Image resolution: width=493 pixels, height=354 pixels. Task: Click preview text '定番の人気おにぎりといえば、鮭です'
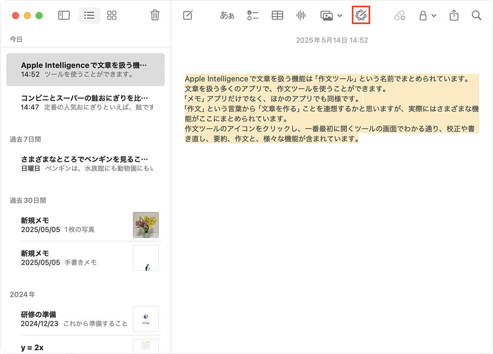pyautogui.click(x=99, y=107)
